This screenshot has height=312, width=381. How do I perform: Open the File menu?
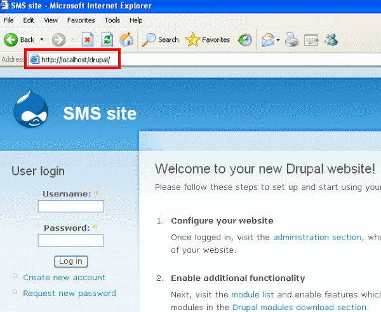coord(9,20)
